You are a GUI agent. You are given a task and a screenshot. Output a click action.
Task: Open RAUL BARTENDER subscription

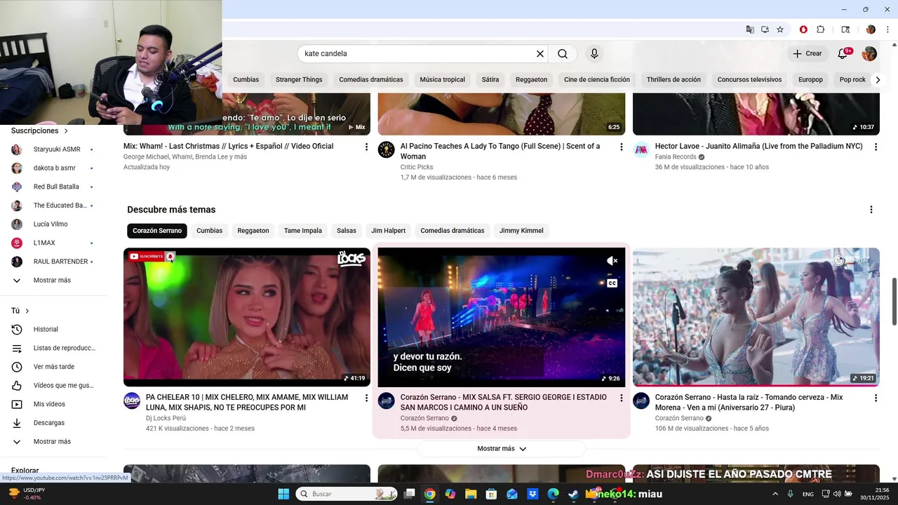click(x=53, y=262)
